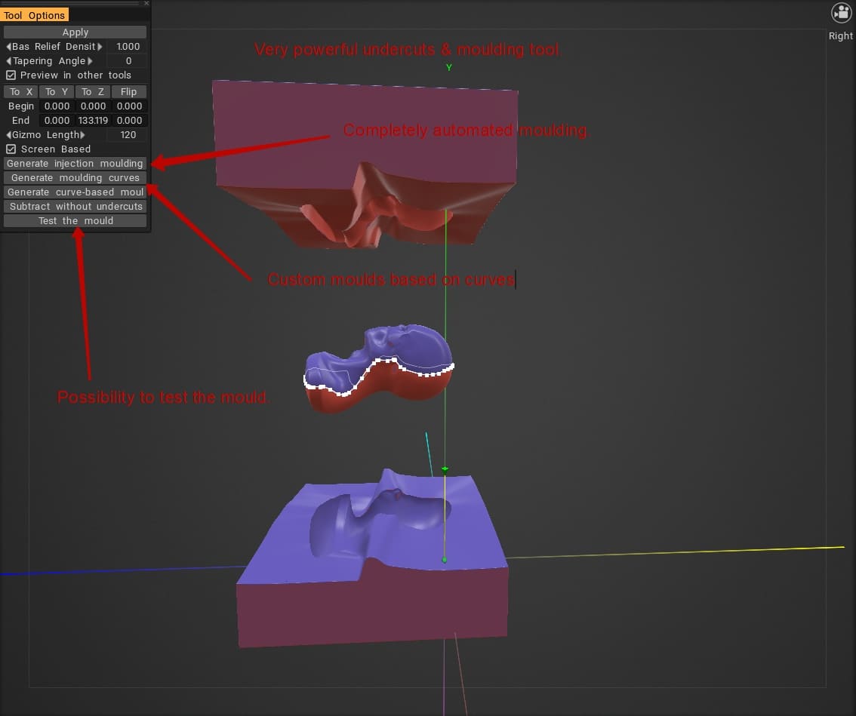856x716 pixels.
Task: Select the Tool Options tab
Action: (35, 14)
